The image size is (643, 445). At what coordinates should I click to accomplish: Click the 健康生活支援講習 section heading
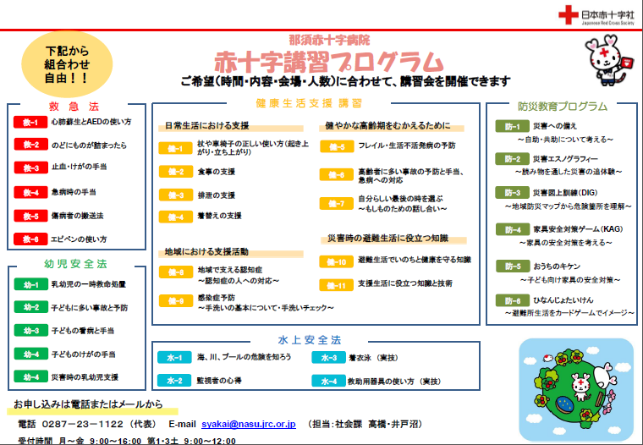tap(309, 103)
